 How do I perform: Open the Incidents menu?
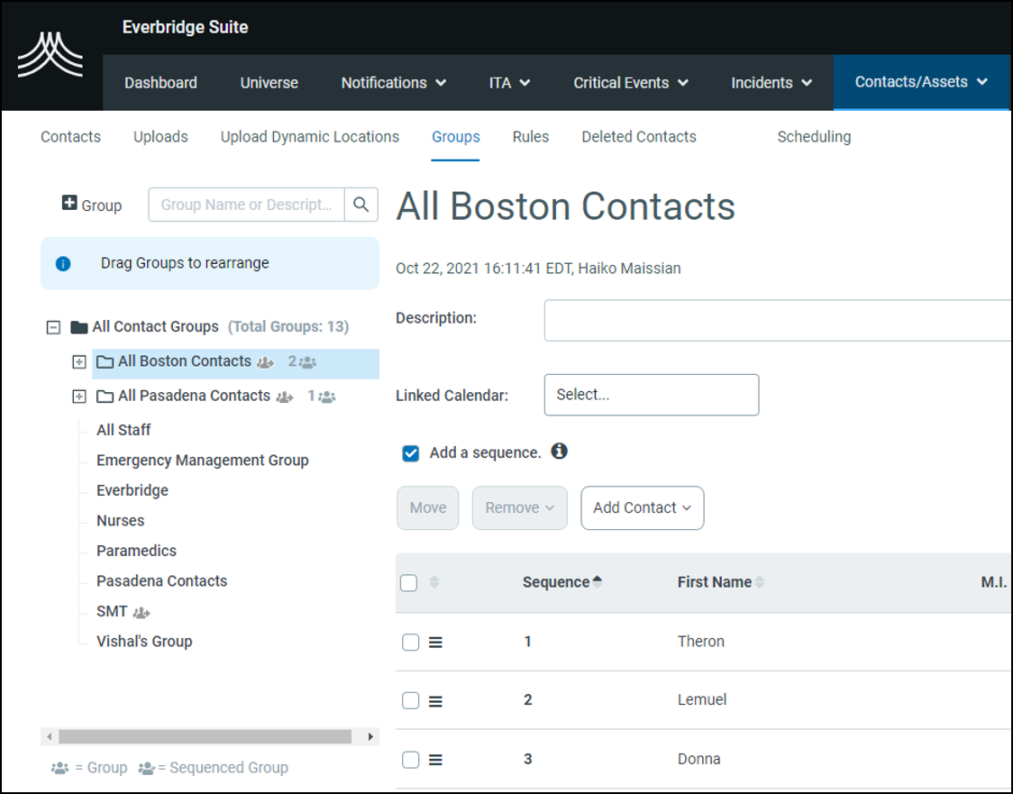[770, 82]
